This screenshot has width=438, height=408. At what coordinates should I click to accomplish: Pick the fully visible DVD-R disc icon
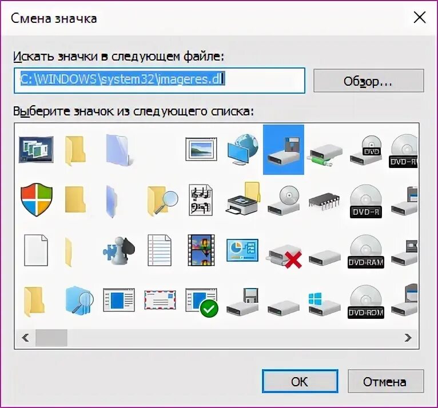[x=366, y=201]
